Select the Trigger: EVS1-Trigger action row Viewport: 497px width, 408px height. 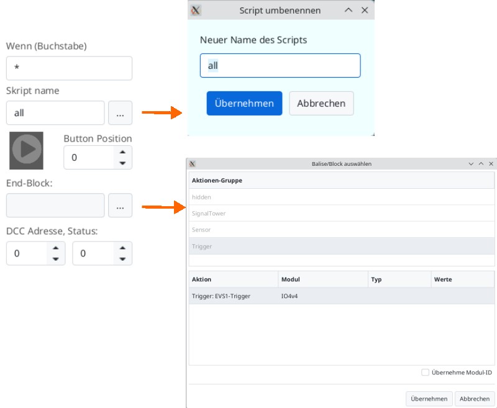(x=341, y=296)
